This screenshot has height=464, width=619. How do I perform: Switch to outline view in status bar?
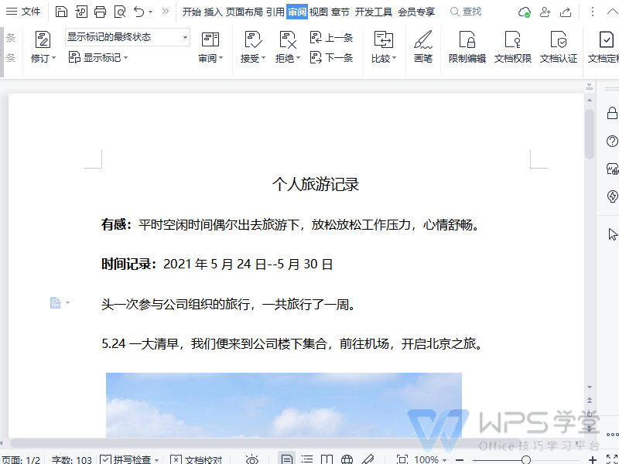click(x=307, y=459)
